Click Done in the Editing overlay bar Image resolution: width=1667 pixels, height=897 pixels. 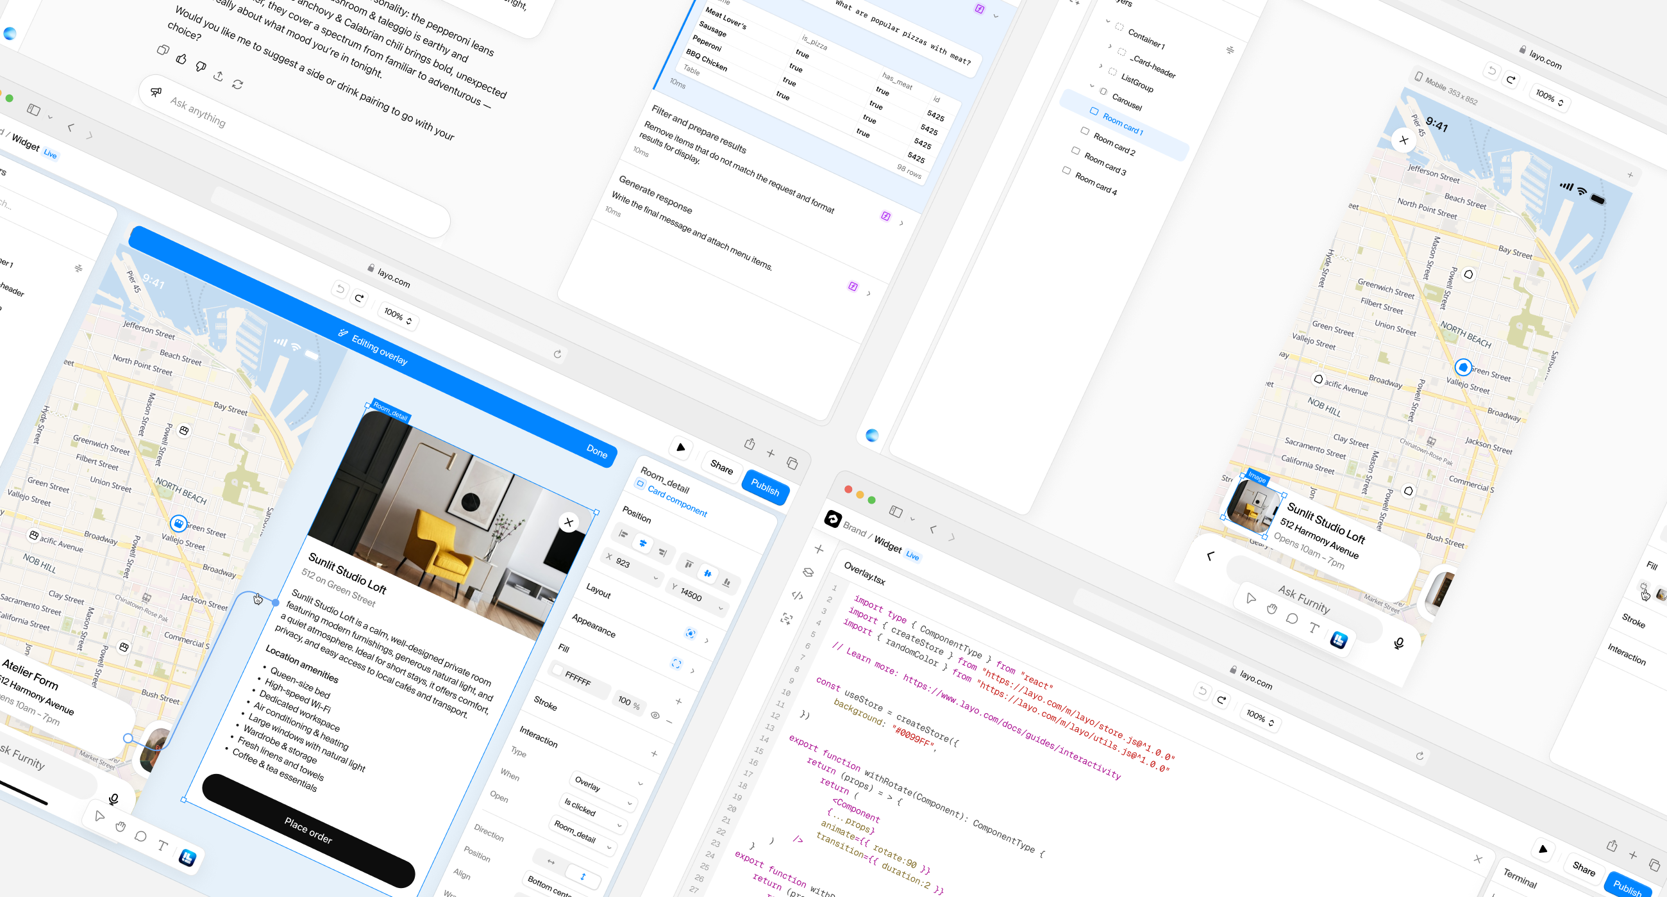[596, 451]
